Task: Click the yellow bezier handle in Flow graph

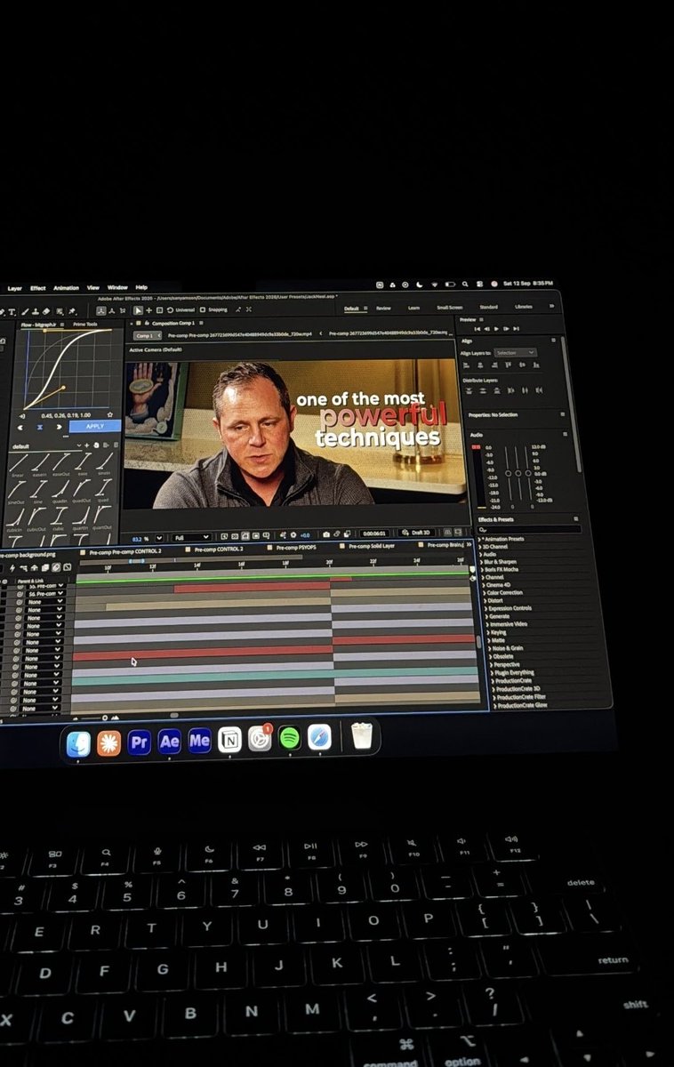Action: [64, 387]
